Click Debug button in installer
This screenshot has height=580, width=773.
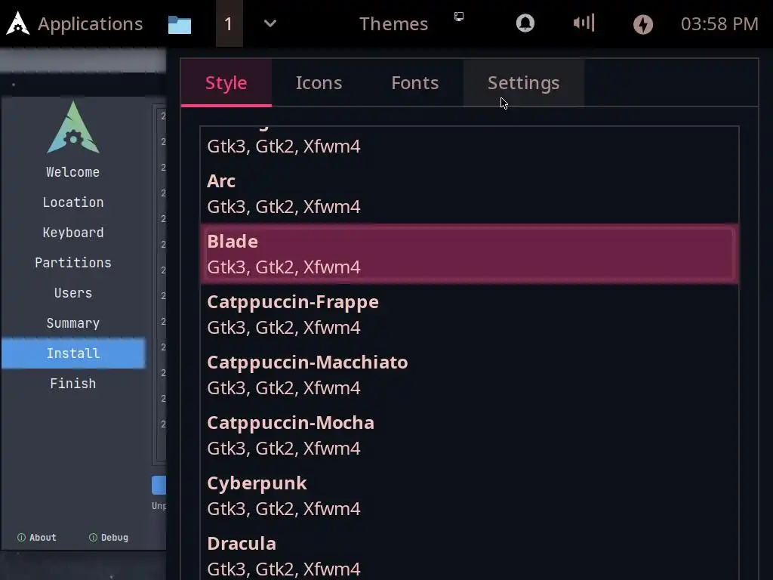[x=109, y=537]
